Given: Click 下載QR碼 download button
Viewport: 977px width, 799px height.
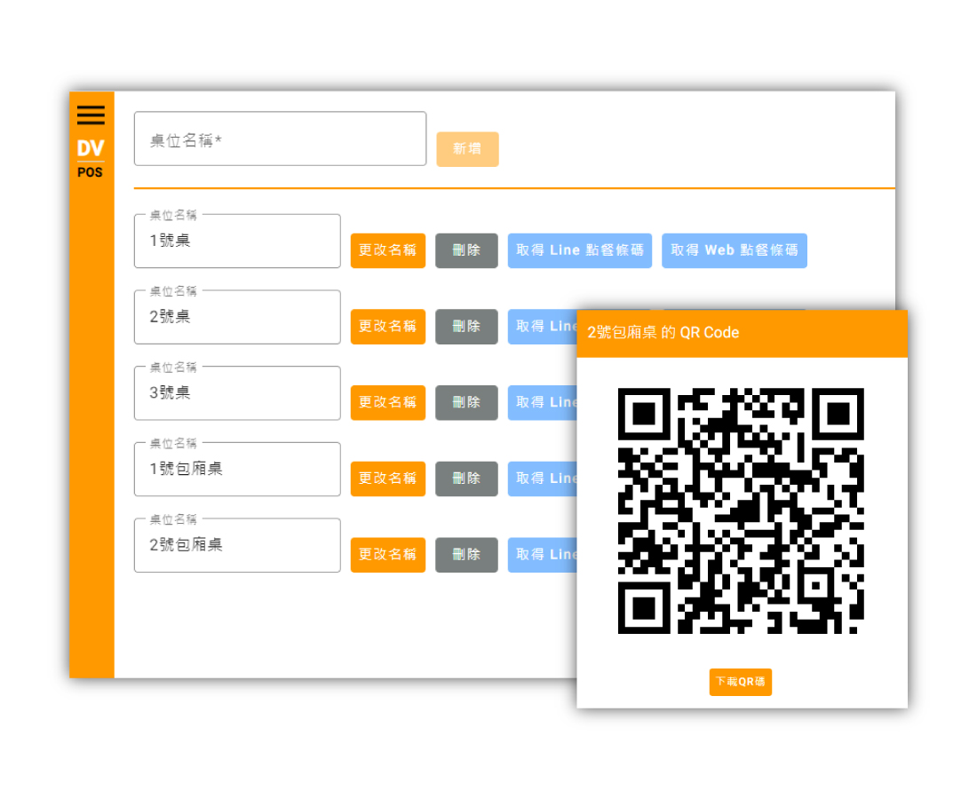Looking at the screenshot, I should click(x=740, y=681).
